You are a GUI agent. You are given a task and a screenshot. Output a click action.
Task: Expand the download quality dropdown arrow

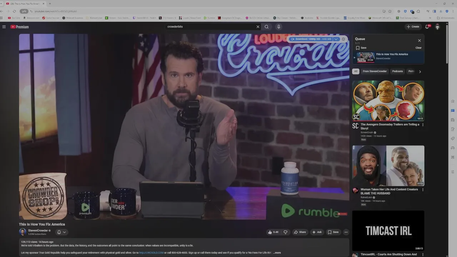[x=336, y=39]
